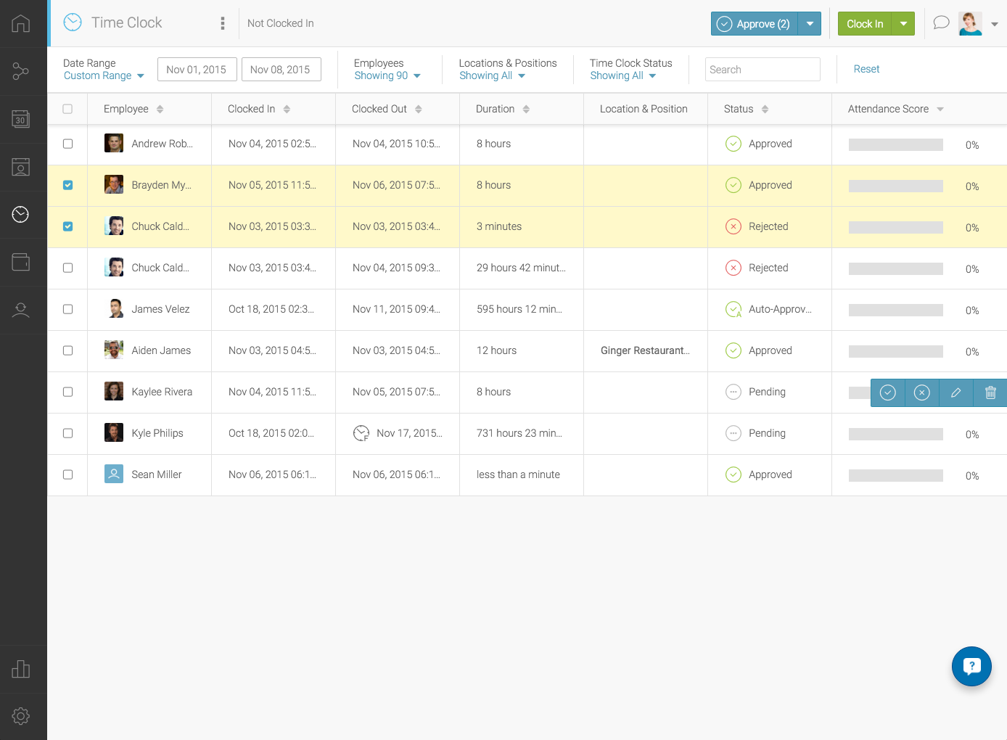Expand the arrow next to Clock In
Viewport: 1007px width, 740px height.
(903, 24)
